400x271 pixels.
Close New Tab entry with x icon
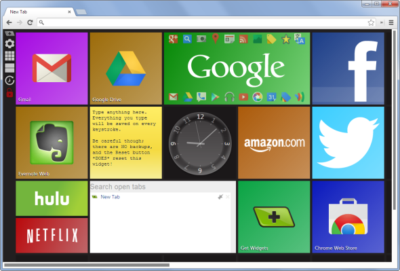[x=228, y=197]
